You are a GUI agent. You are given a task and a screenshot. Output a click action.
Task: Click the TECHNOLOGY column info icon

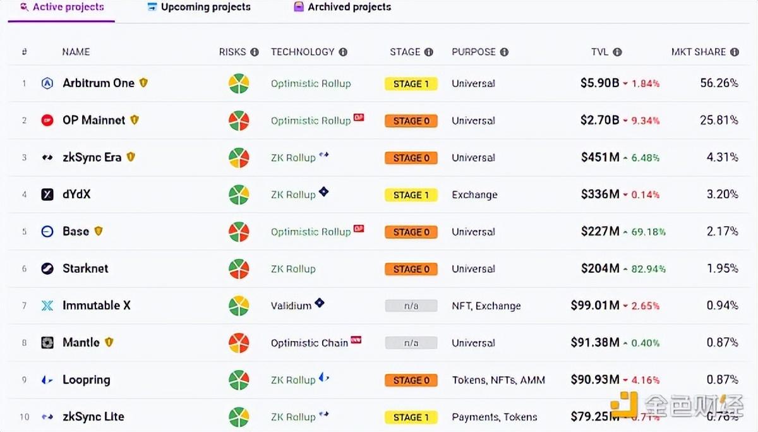pos(343,52)
